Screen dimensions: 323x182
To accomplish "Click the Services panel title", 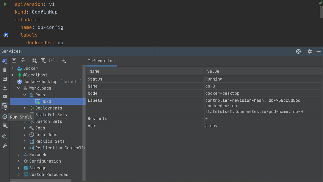I will 11,51.
